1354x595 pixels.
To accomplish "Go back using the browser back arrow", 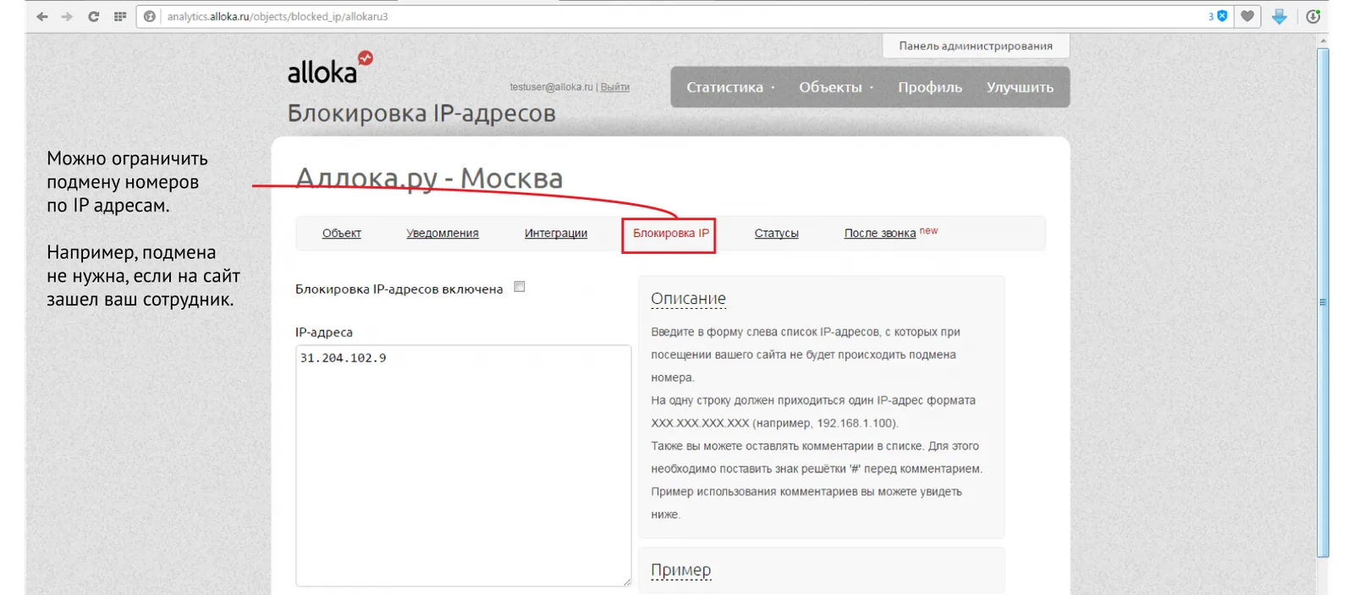I will 42,16.
